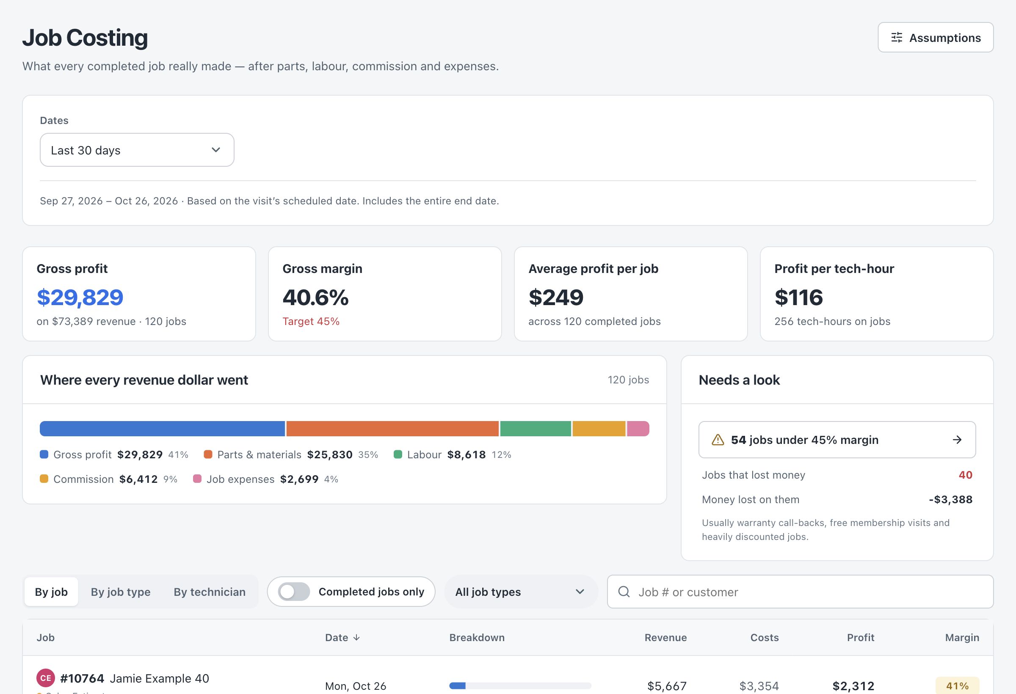Click the $249 average profit per job value
The height and width of the screenshot is (694, 1016).
click(556, 297)
